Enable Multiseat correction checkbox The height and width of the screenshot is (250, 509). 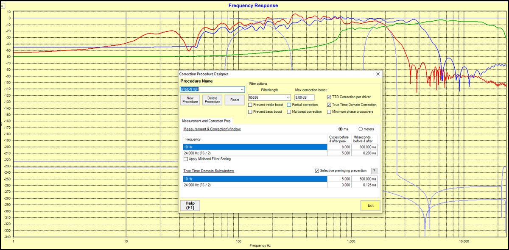pyautogui.click(x=289, y=112)
